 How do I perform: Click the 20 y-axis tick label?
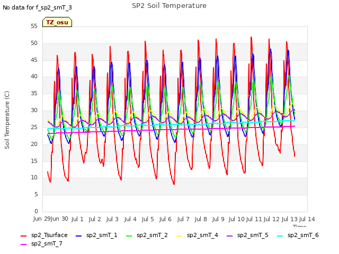(x=34, y=144)
